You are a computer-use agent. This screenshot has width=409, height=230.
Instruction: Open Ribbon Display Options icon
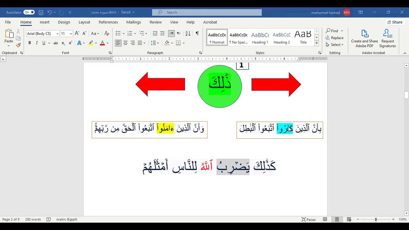(x=361, y=12)
